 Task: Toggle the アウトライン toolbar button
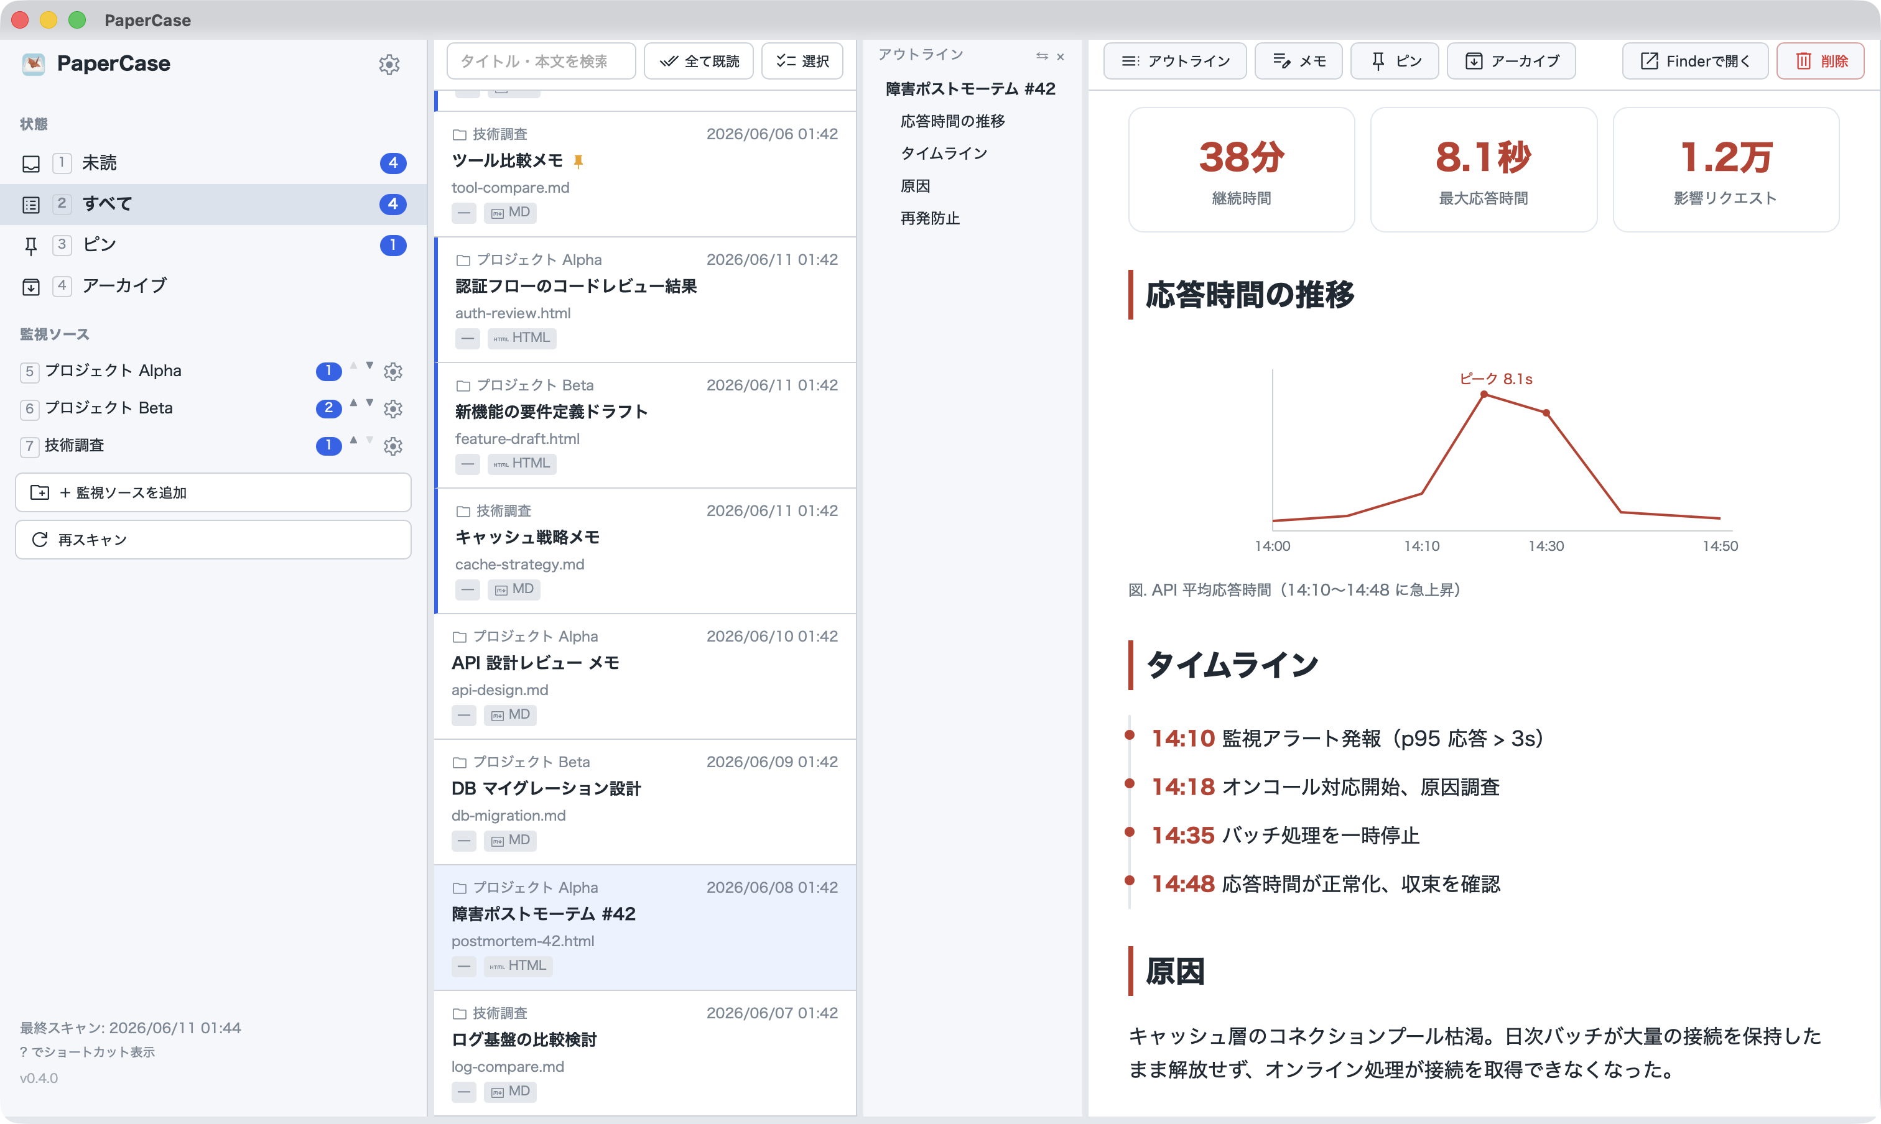pos(1174,60)
